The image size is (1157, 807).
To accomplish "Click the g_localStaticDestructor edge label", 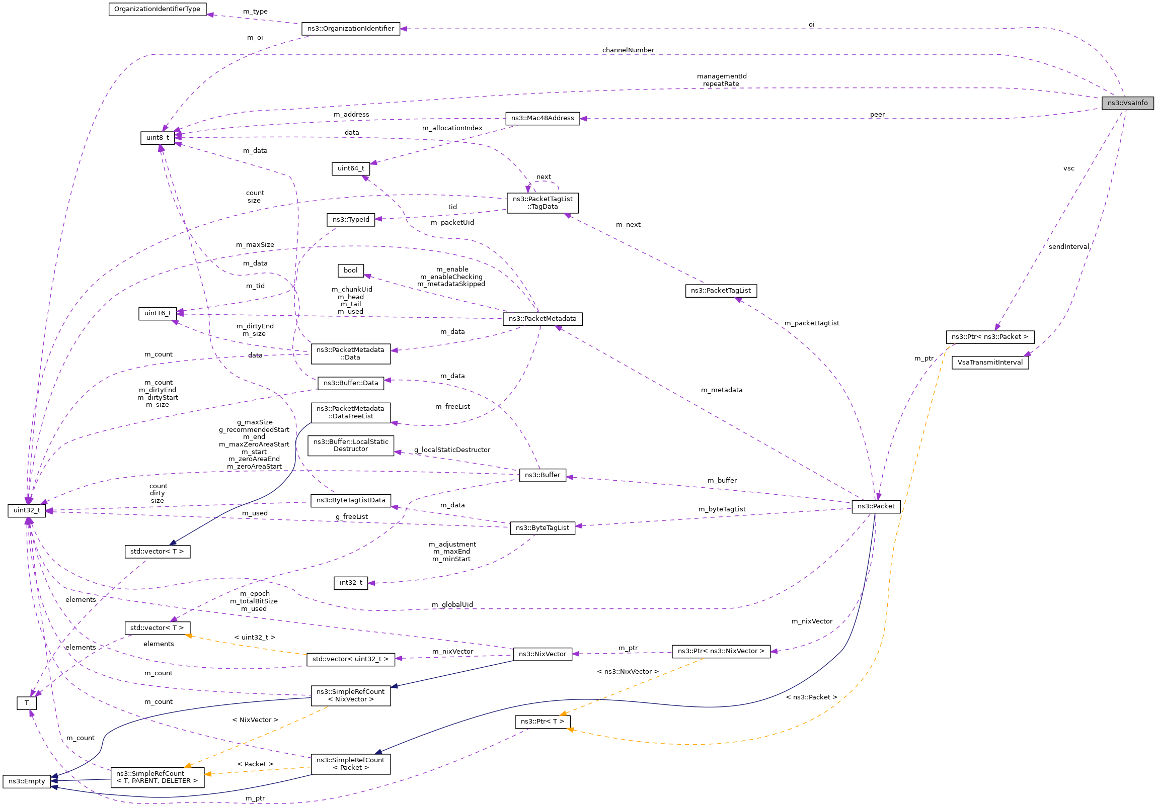I will click(452, 450).
